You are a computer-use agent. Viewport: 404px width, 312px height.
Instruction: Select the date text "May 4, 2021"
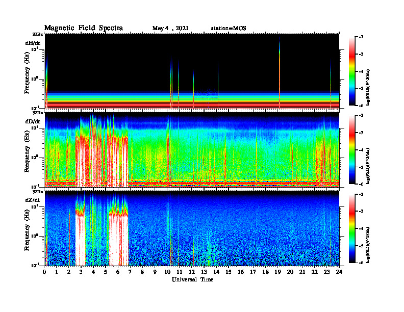(170, 29)
